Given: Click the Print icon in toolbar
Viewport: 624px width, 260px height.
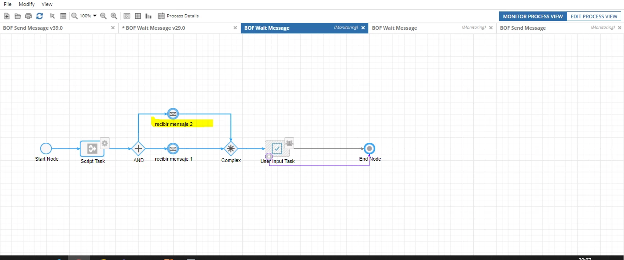Looking at the screenshot, I should click(x=28, y=16).
